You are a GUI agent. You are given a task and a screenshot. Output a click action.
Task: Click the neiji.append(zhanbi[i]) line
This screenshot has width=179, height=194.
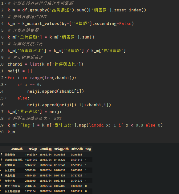coord(55,91)
